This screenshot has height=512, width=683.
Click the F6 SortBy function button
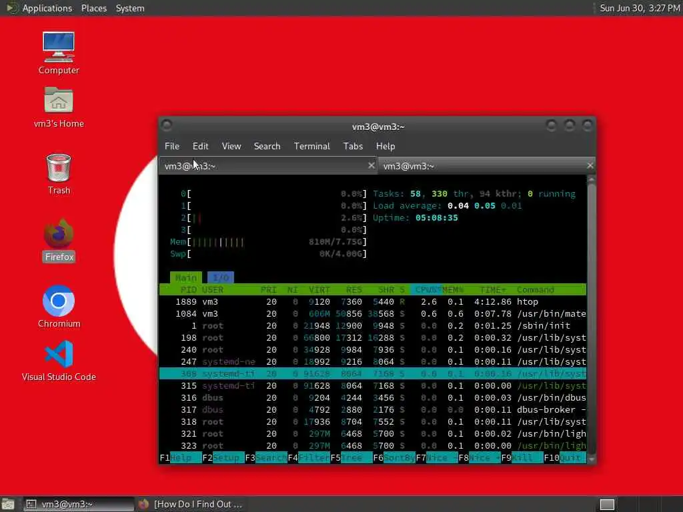coord(394,457)
